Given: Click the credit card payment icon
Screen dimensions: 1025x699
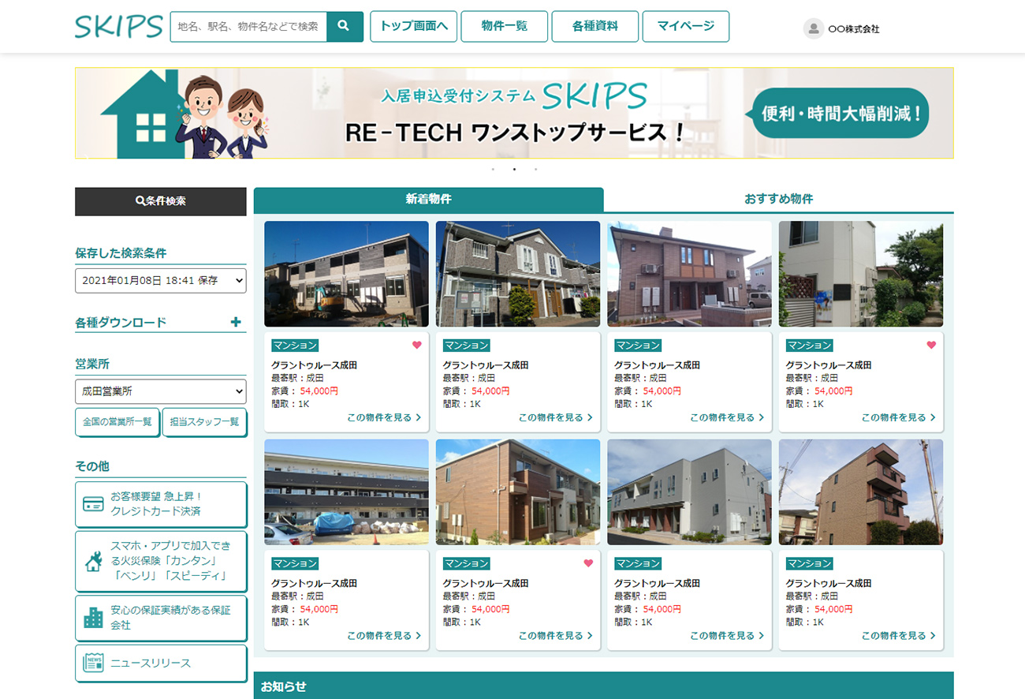Looking at the screenshot, I should [93, 504].
